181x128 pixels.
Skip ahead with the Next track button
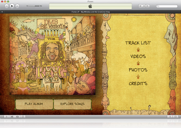pos(17,6)
